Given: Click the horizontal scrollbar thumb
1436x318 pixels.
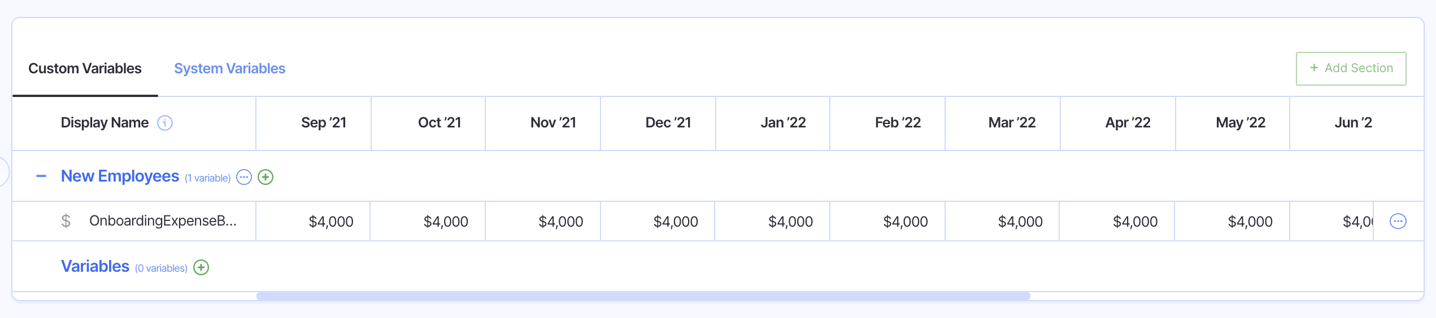Looking at the screenshot, I should pyautogui.click(x=643, y=296).
